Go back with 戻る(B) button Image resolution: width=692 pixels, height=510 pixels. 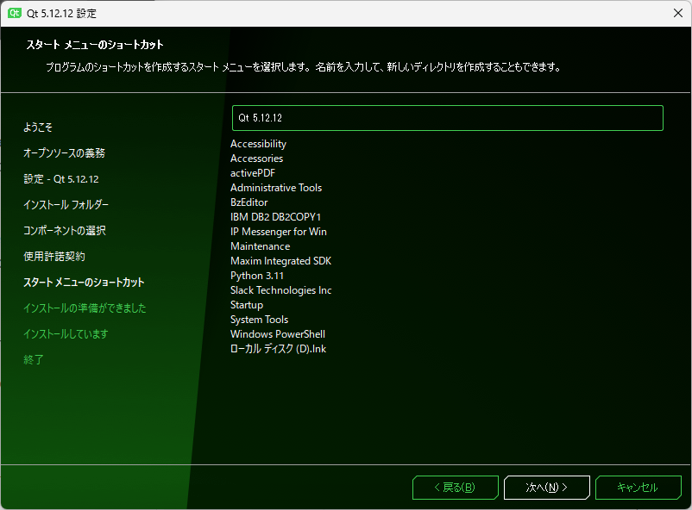point(455,488)
